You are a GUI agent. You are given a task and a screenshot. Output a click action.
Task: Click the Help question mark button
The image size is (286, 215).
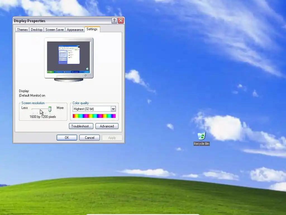[114, 21]
